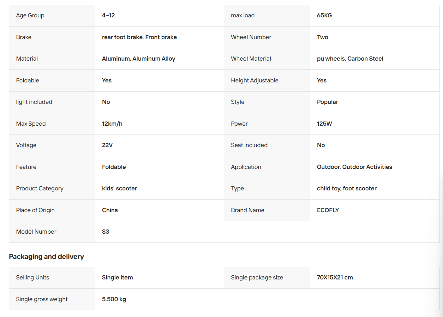
Task: Select the Seat included label
Action: coord(249,145)
